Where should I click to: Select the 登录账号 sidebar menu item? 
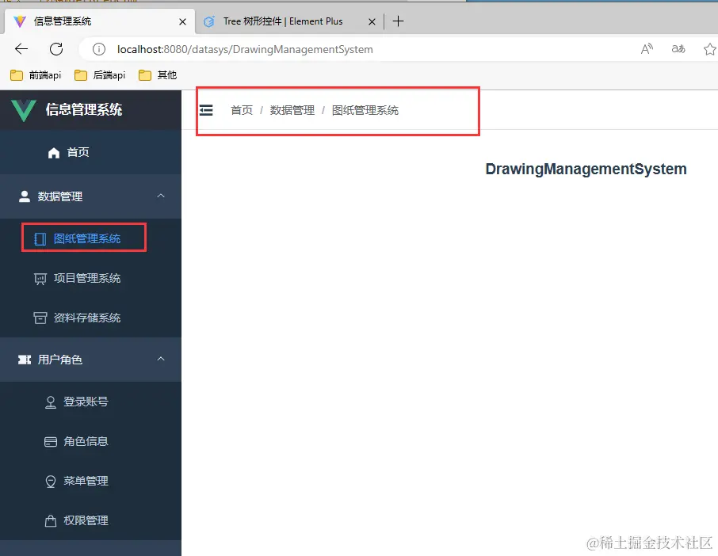pyautogui.click(x=90, y=402)
